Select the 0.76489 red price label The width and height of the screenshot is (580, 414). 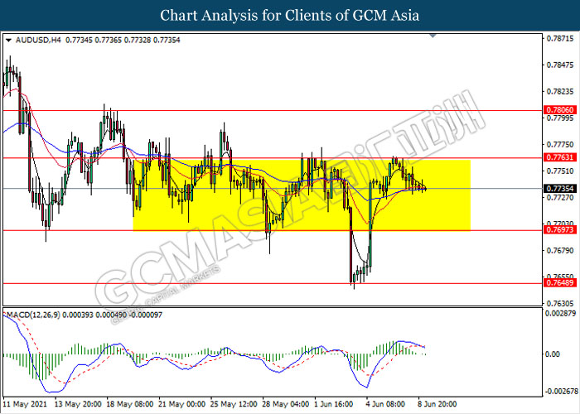(559, 283)
